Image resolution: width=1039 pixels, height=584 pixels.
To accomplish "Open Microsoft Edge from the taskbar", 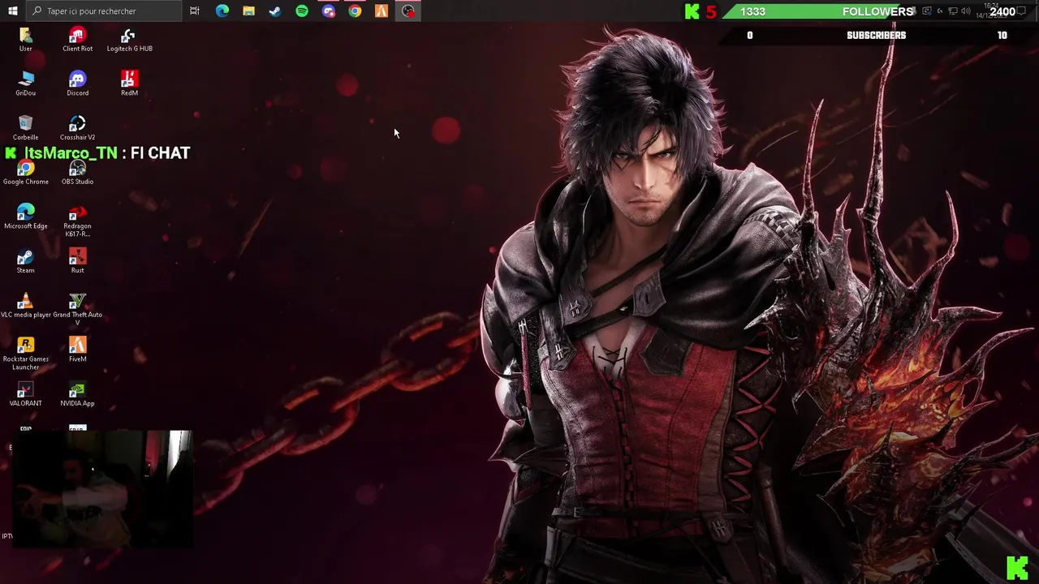I will coord(222,11).
